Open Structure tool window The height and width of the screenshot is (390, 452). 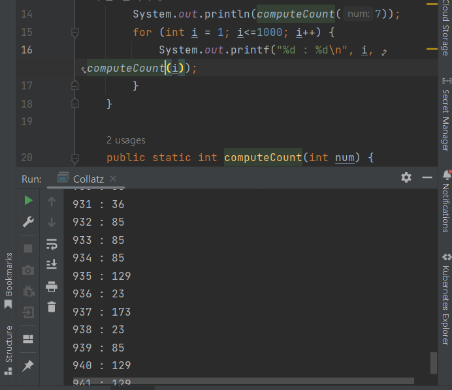8,350
